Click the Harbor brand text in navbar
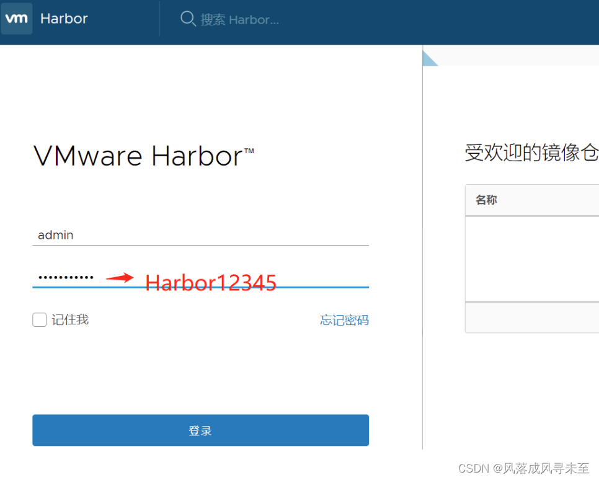 pos(64,19)
